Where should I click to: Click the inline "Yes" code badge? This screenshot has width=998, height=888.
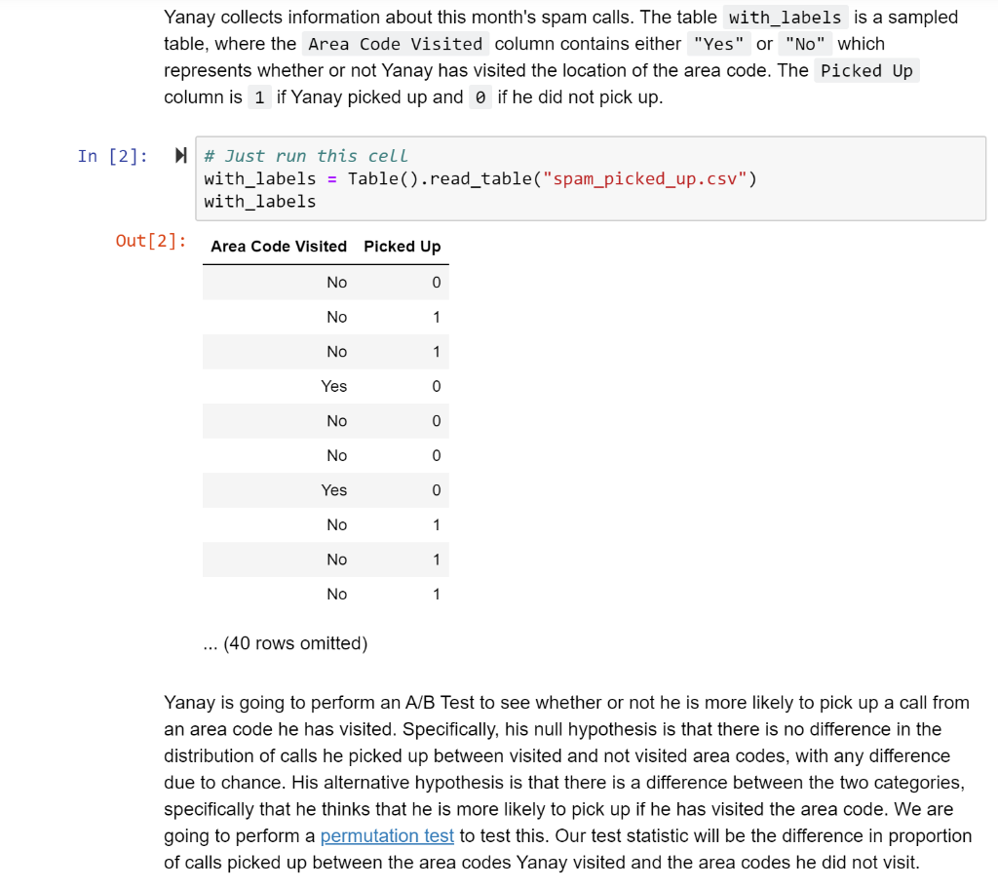[719, 44]
